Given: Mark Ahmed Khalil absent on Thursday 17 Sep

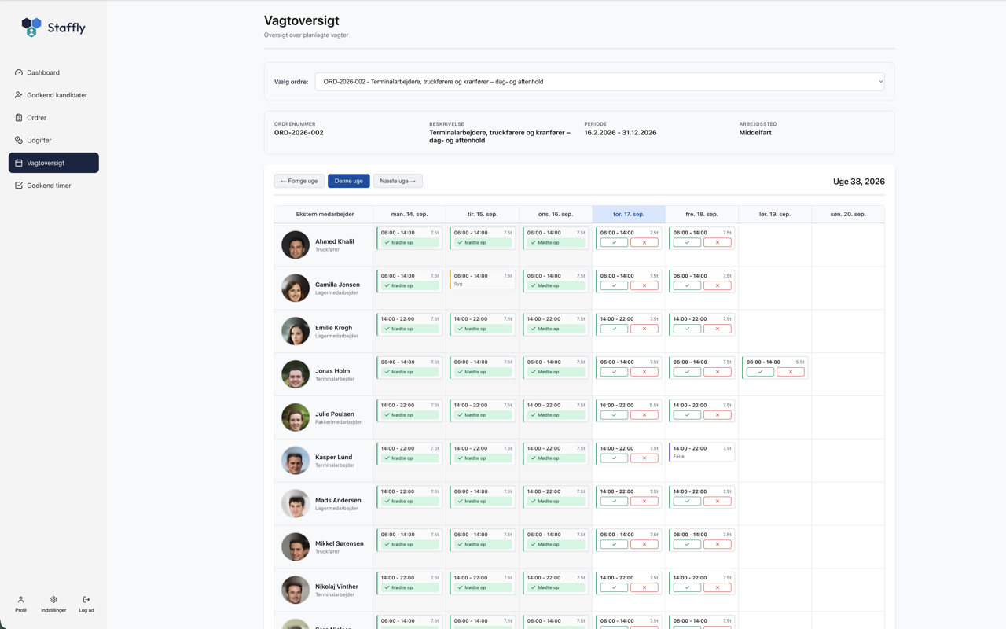Looking at the screenshot, I should (x=644, y=242).
